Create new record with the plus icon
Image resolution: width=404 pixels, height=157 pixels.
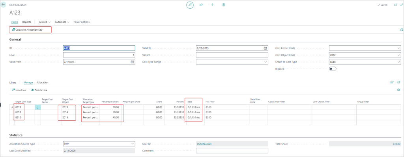213,5
